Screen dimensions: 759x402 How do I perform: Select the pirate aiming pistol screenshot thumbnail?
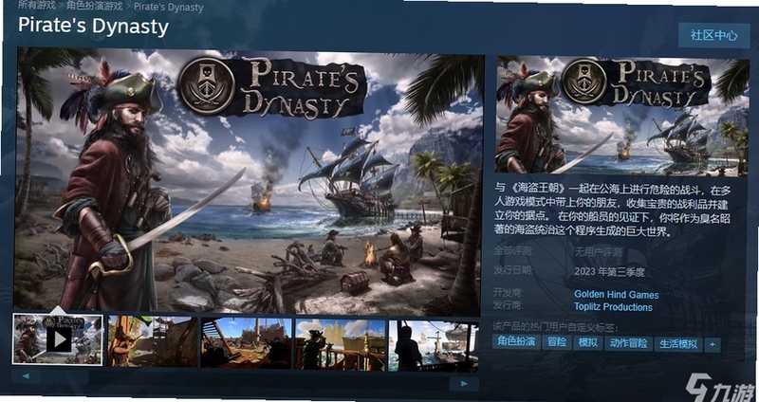(x=341, y=344)
